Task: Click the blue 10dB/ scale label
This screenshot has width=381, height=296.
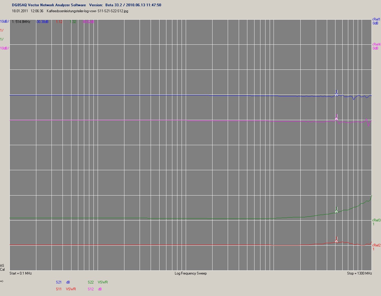Action: 4,21
